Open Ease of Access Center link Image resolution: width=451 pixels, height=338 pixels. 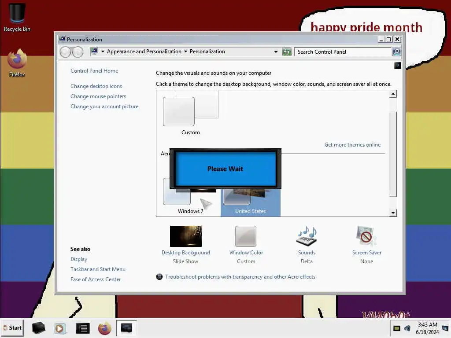tap(96, 279)
